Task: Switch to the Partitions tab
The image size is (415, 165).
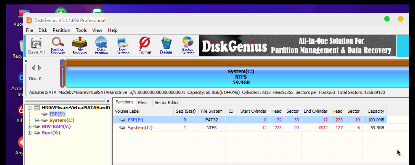Action: pos(124,102)
